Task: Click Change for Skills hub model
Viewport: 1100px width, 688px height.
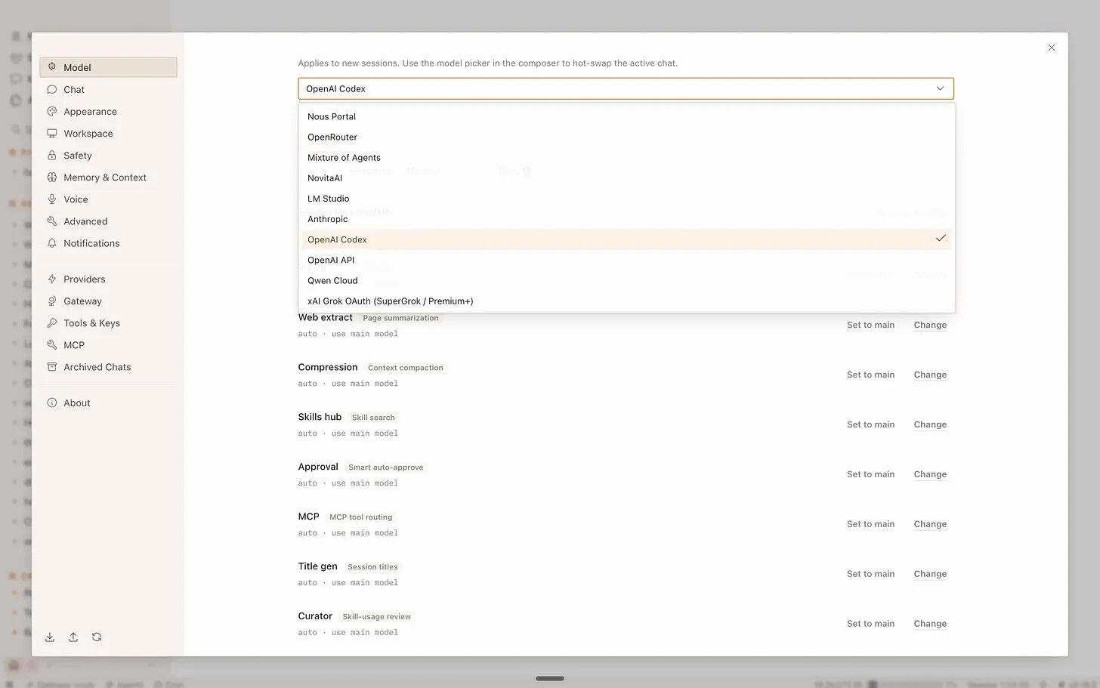Action: tap(930, 424)
